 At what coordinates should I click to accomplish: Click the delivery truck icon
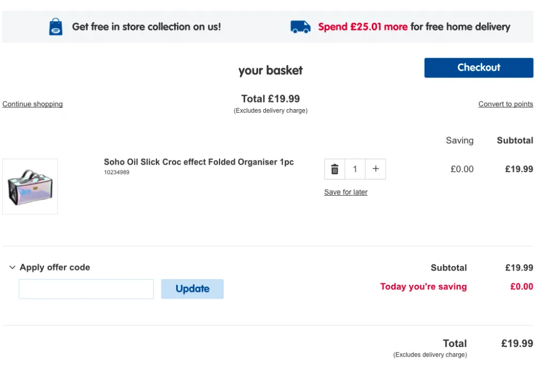300,27
